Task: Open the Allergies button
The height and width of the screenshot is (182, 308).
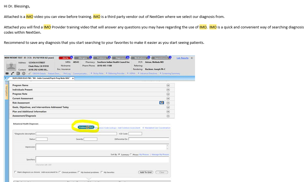Action: coord(83,58)
